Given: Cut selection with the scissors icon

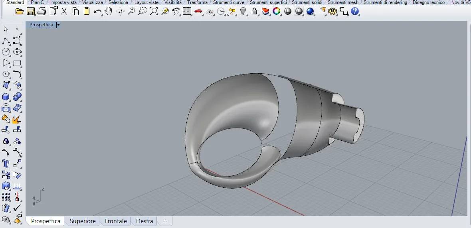Looking at the screenshot, I should point(64,12).
